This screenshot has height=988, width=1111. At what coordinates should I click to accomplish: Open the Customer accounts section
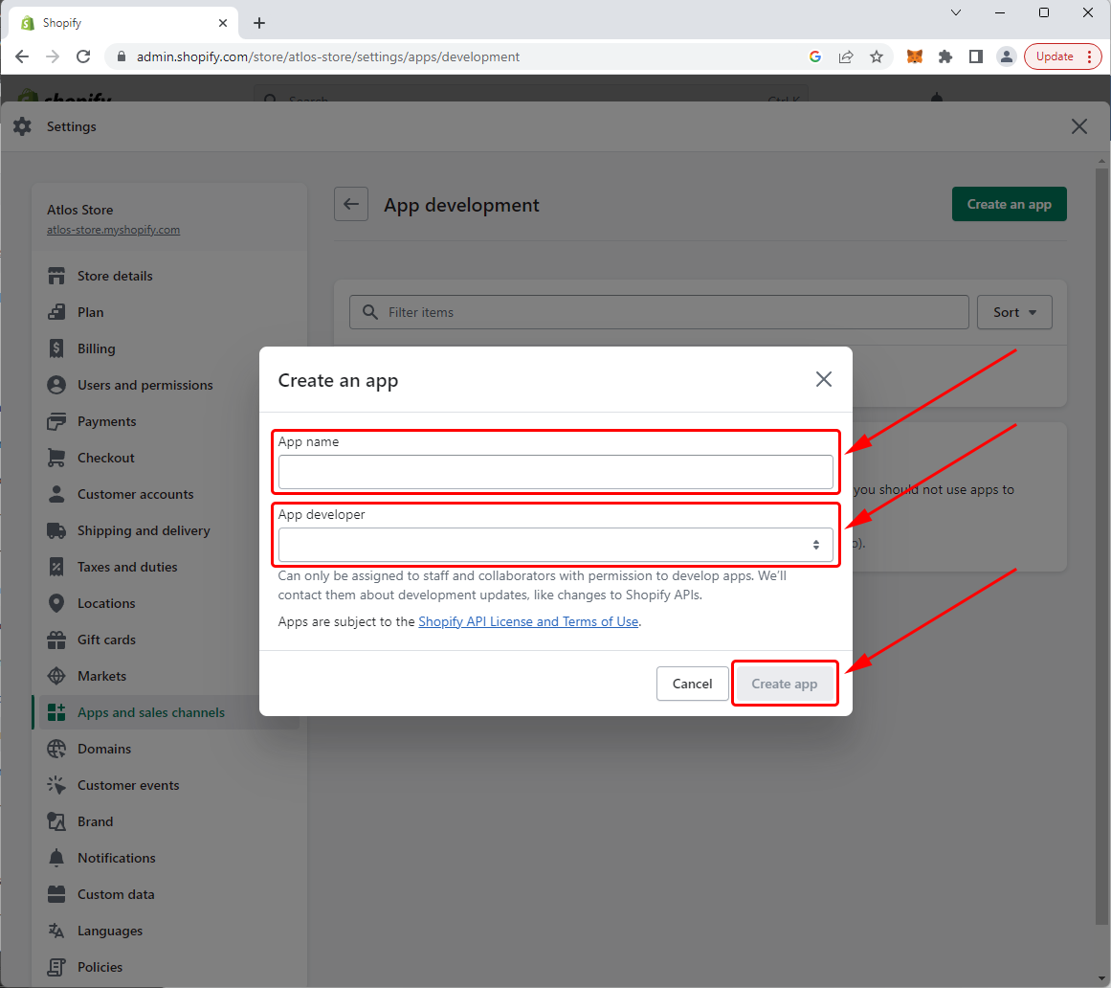pos(135,494)
